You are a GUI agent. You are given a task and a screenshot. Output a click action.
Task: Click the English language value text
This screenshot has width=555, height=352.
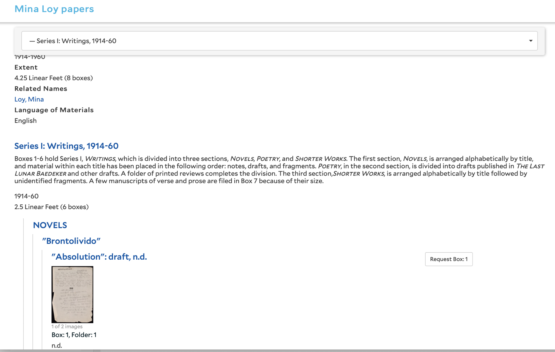(26, 121)
